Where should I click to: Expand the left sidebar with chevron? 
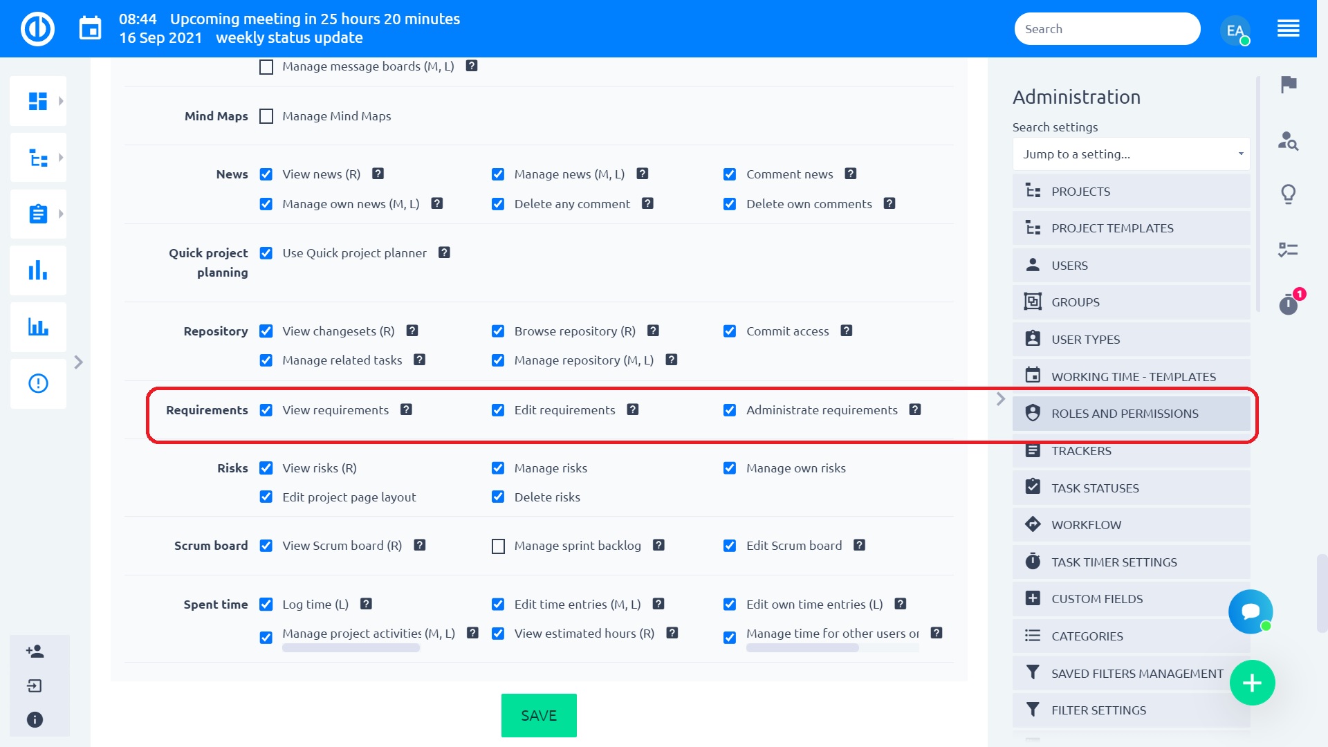point(78,362)
